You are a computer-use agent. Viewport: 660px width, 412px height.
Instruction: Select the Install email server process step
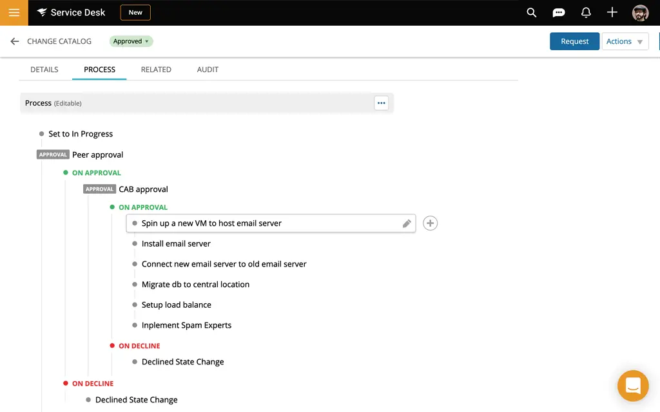coord(176,243)
